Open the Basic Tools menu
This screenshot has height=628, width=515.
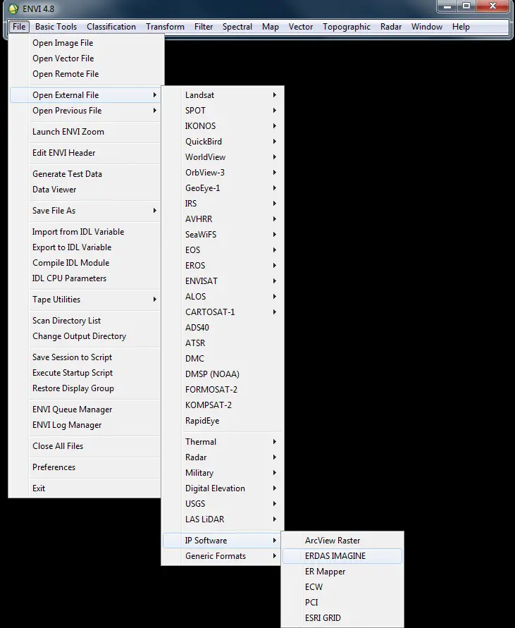coord(56,27)
